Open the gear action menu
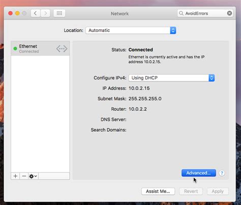 point(33,176)
